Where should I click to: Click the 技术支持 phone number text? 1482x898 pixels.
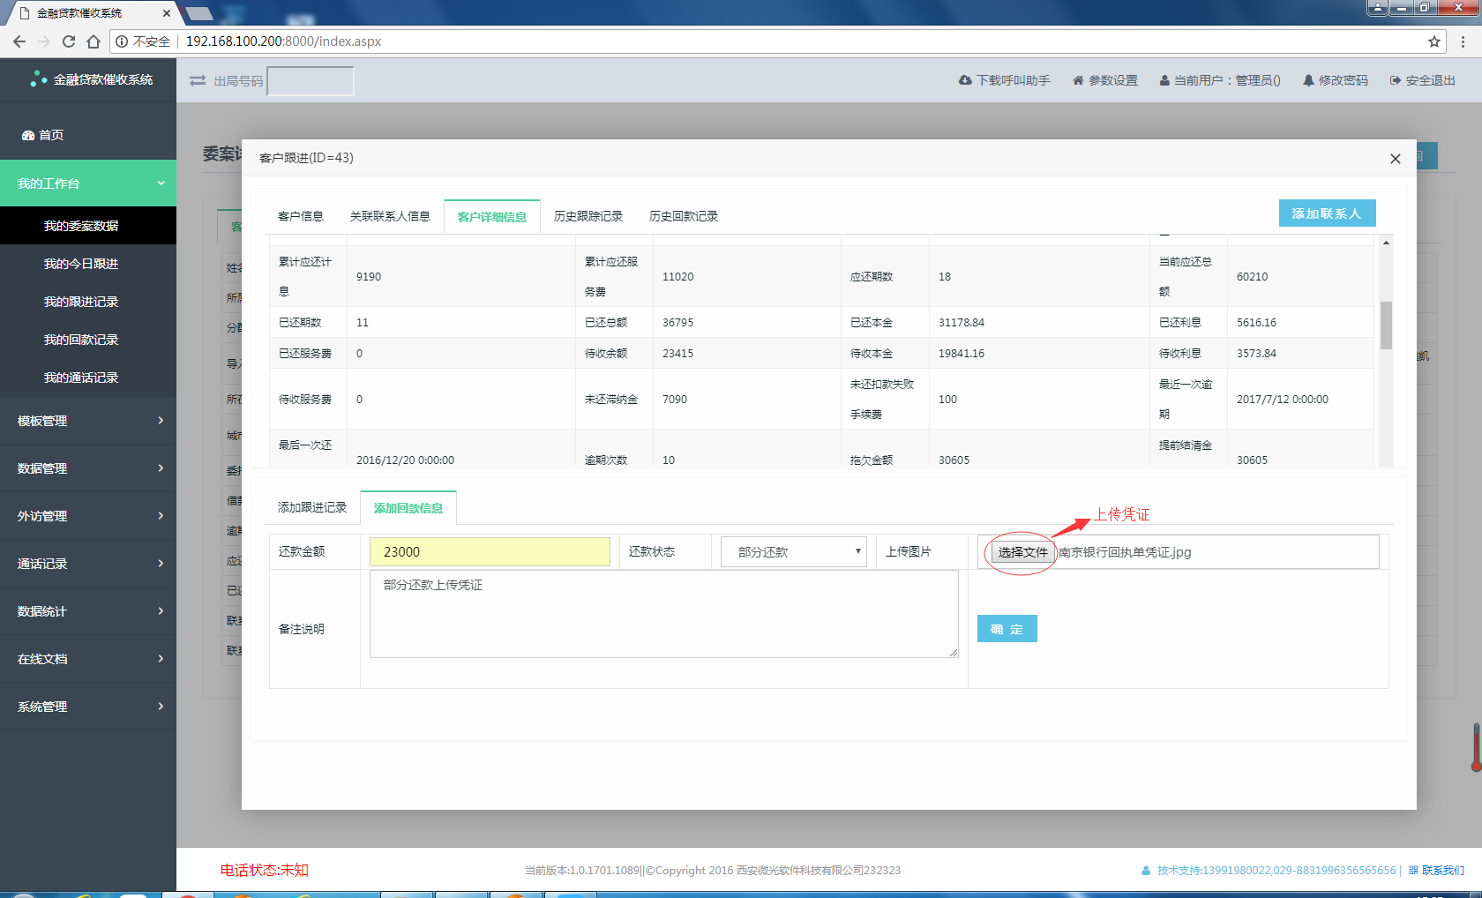pos(1276,870)
